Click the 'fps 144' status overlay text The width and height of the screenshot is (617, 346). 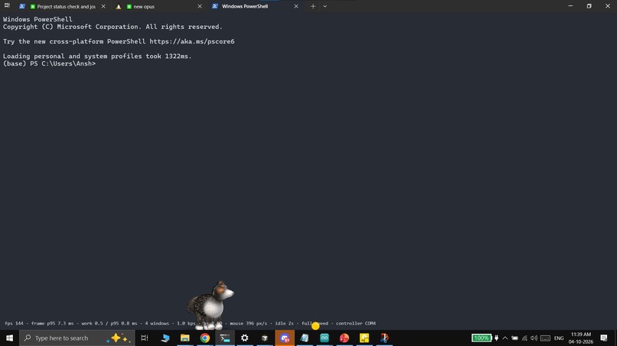15,323
